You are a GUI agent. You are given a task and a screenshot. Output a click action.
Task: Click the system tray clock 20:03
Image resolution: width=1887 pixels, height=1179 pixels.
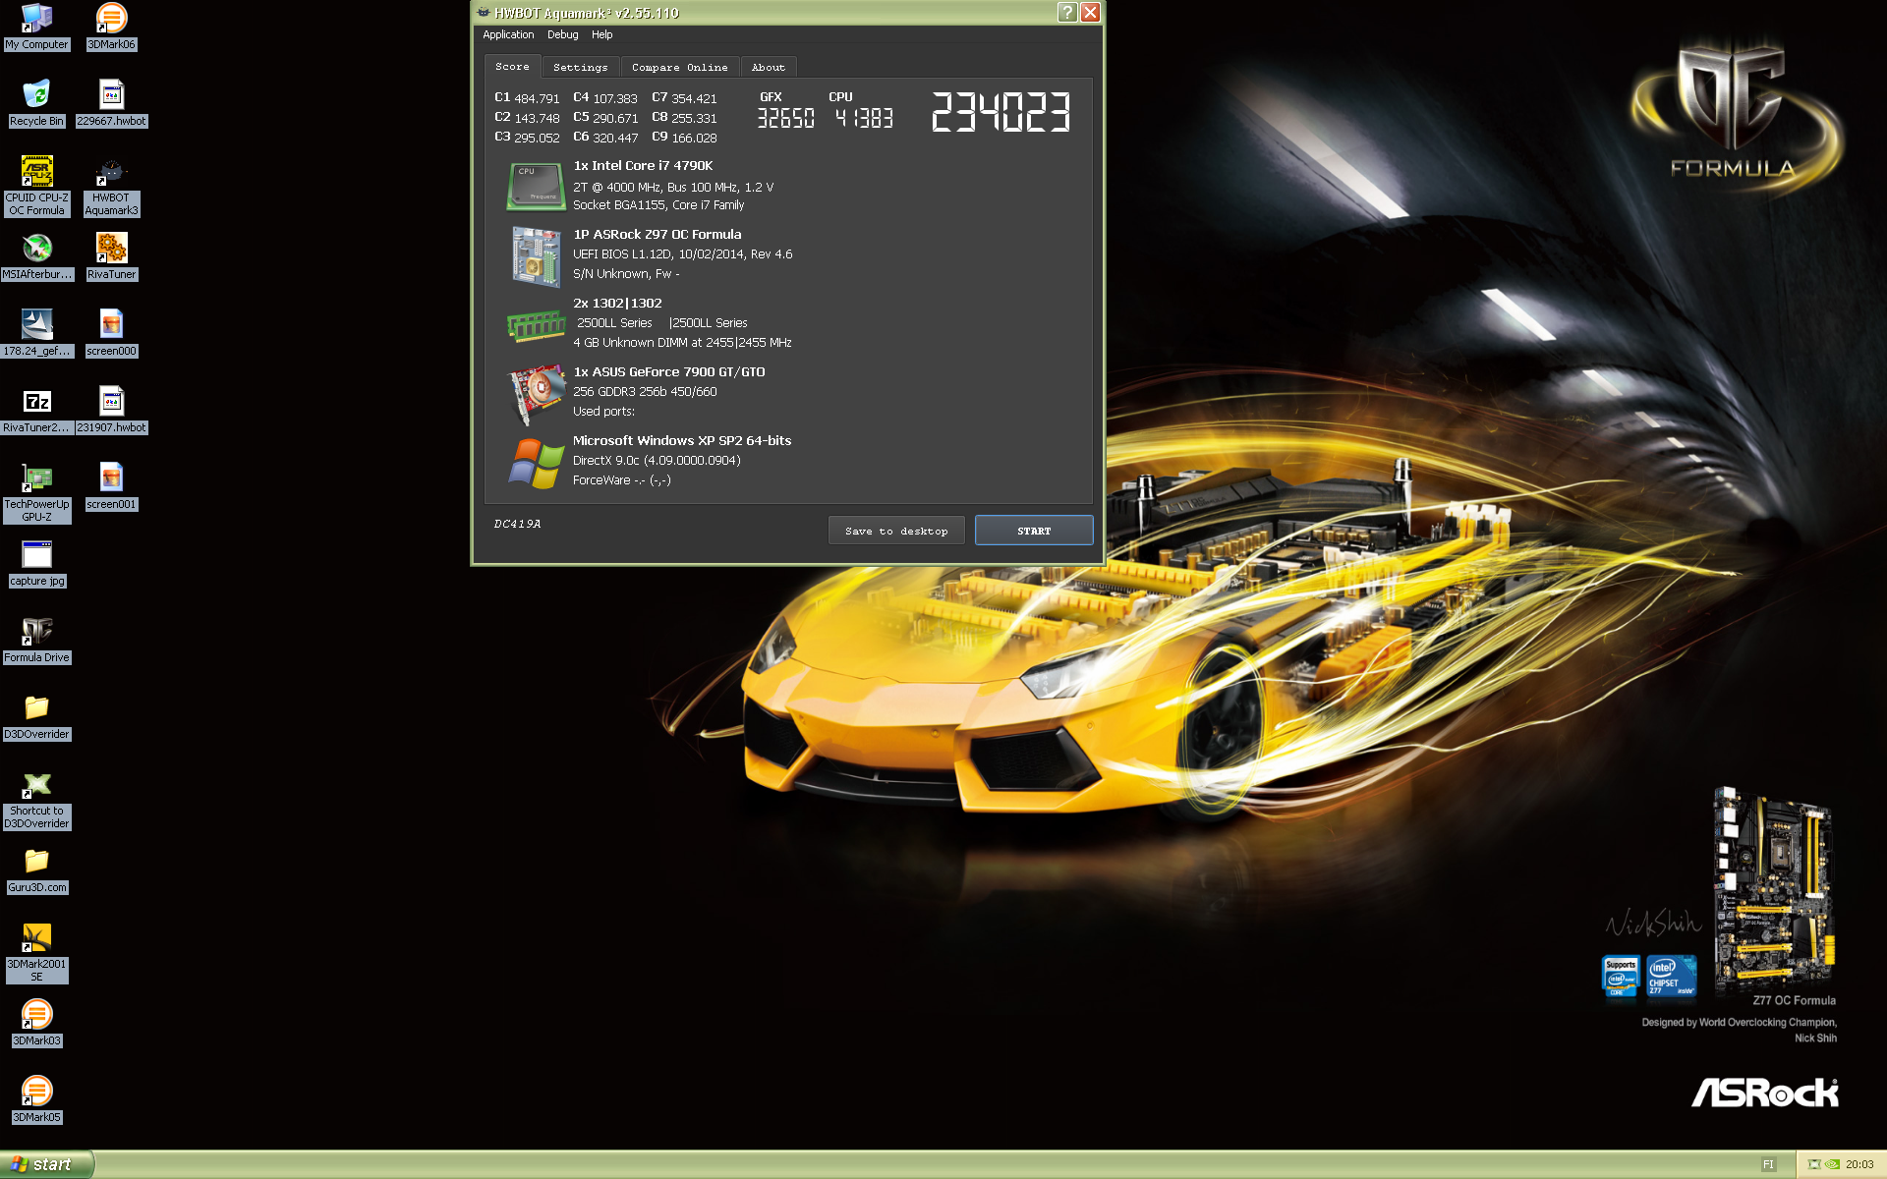(x=1859, y=1164)
